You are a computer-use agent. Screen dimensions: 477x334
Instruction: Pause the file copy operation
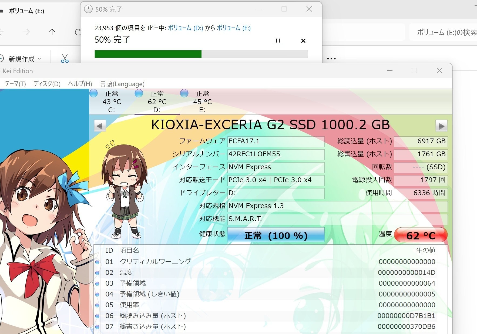click(x=278, y=41)
